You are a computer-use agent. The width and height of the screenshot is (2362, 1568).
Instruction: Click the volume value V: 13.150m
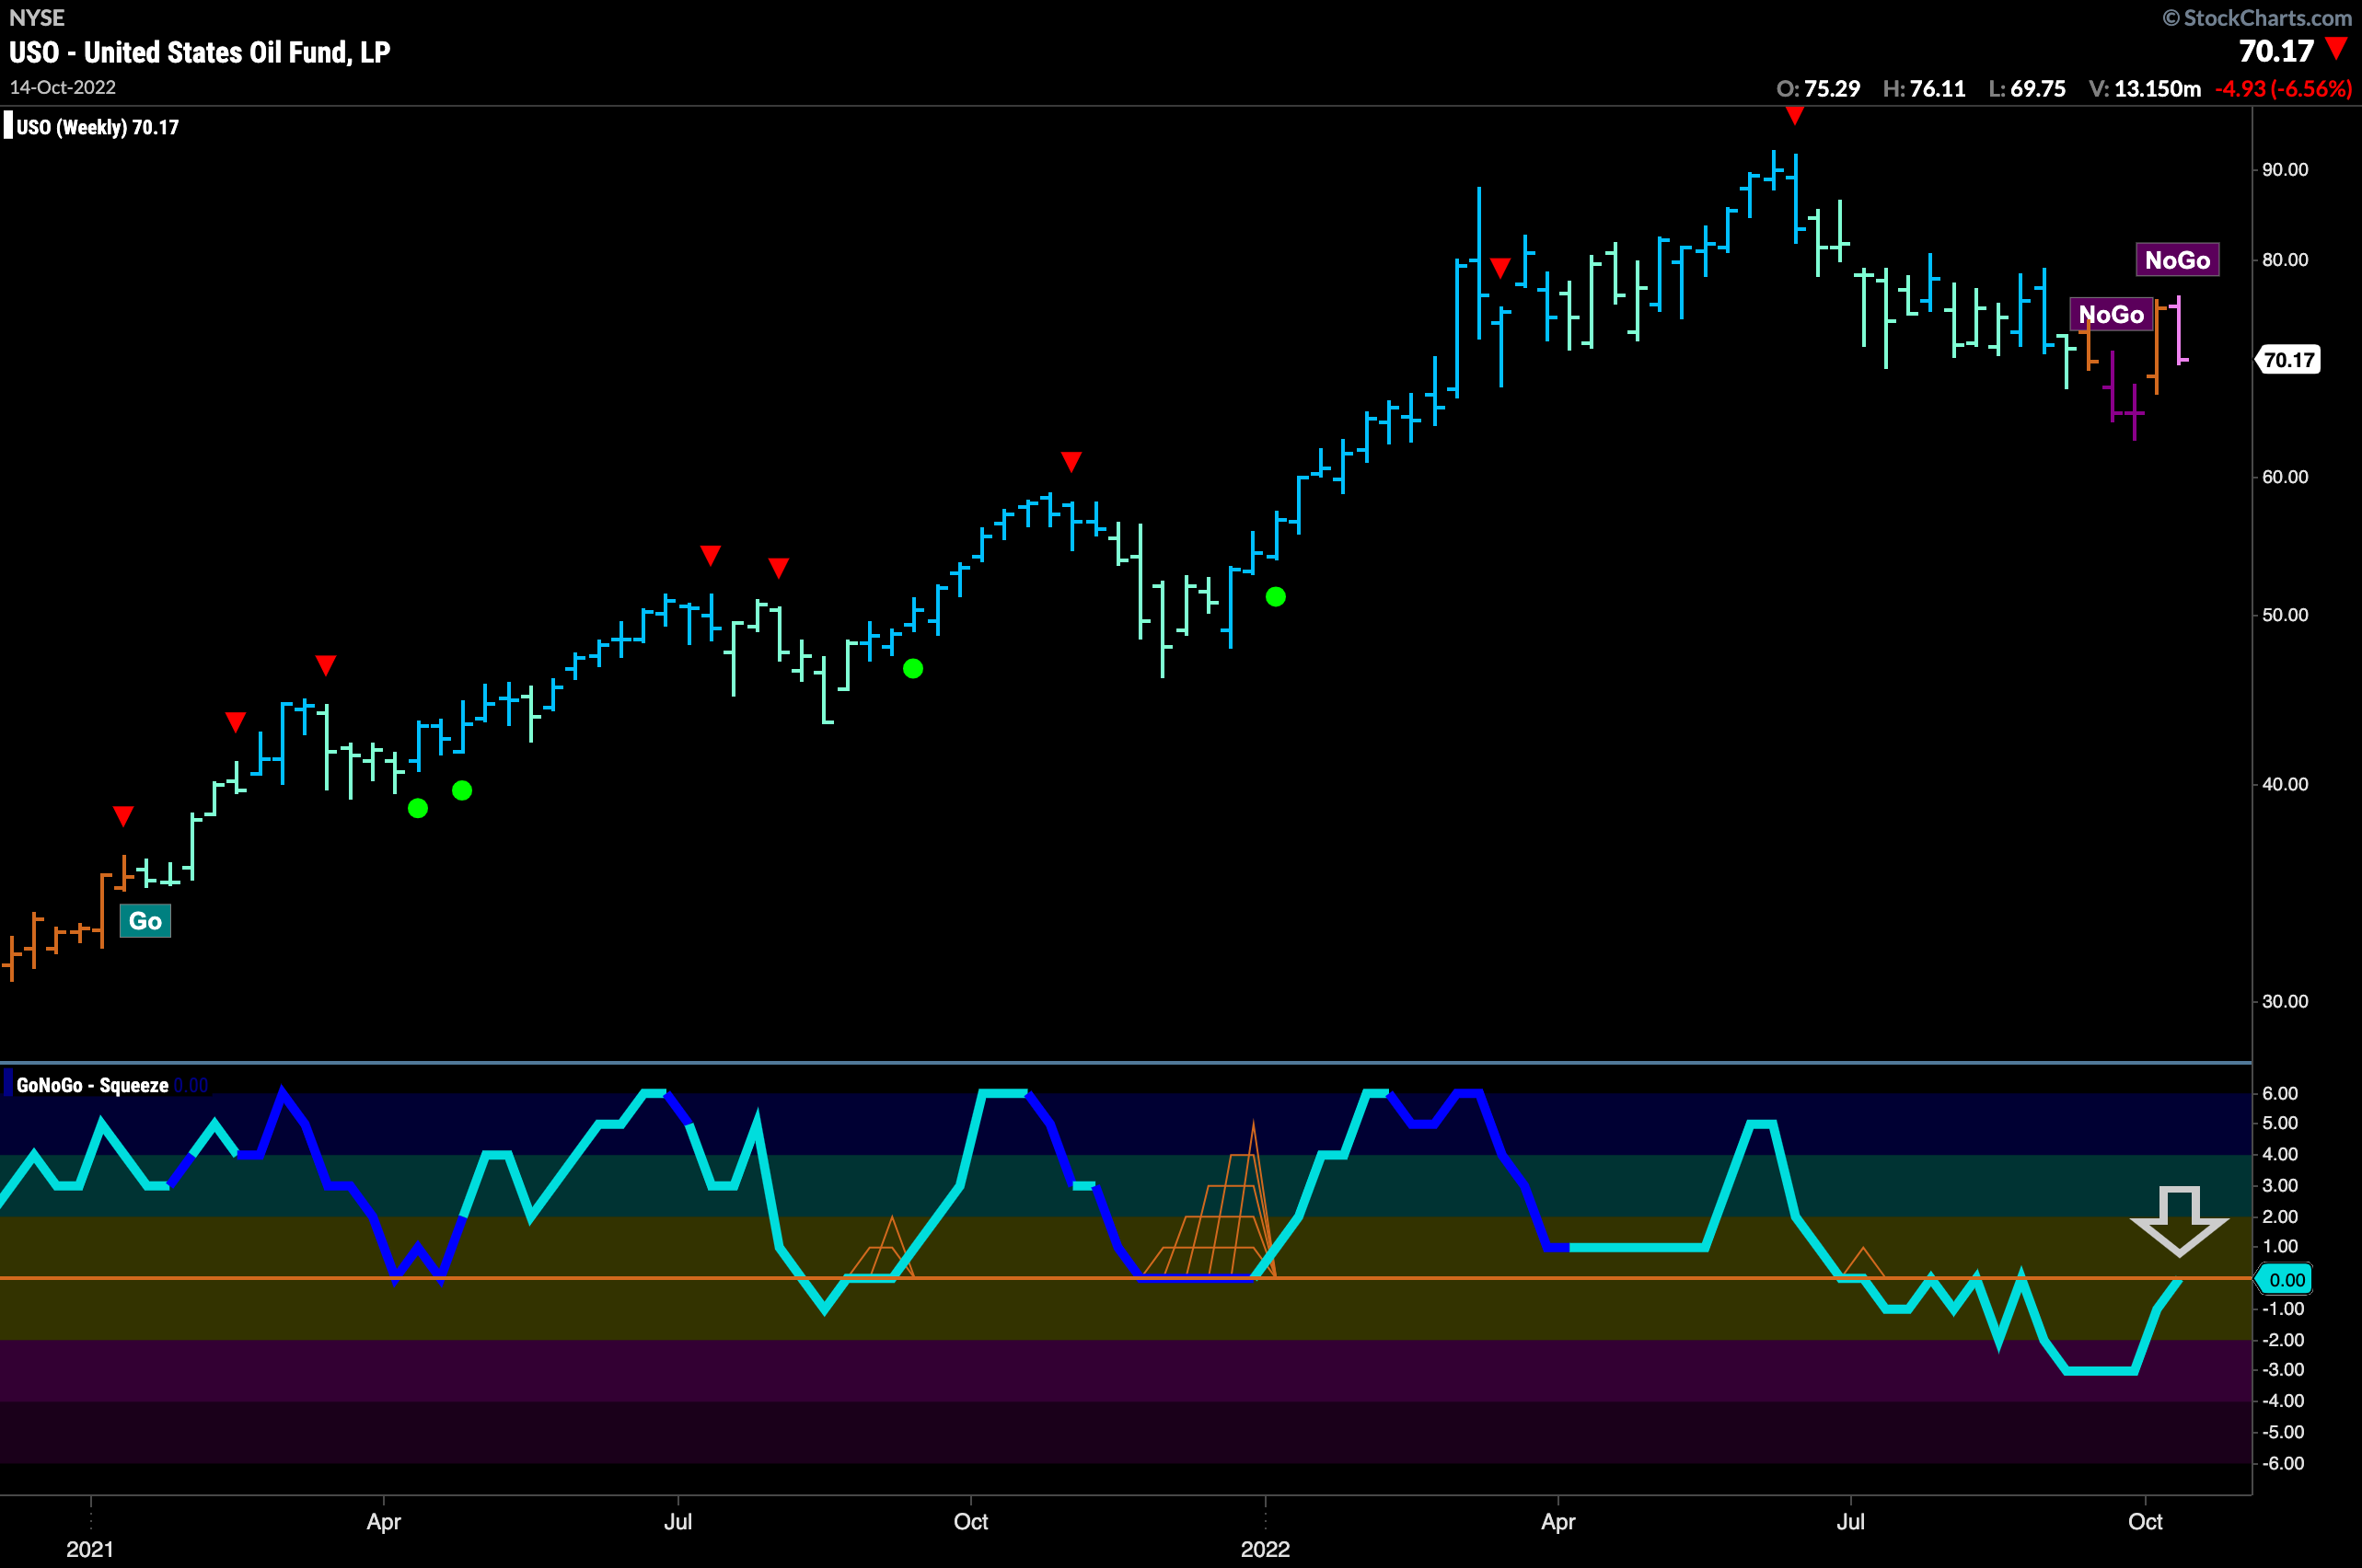pyautogui.click(x=2145, y=88)
